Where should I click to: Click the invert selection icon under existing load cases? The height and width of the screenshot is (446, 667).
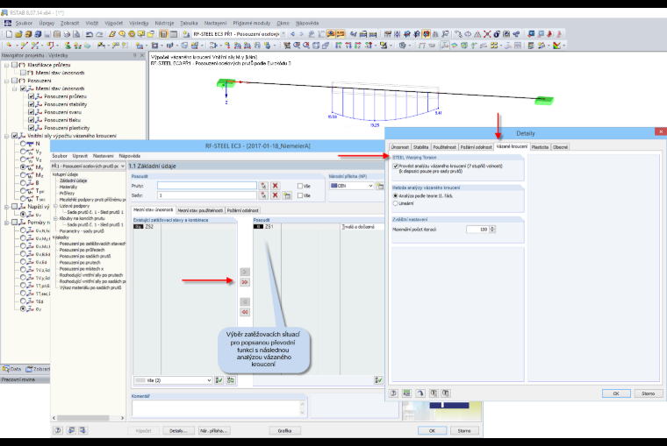pyautogui.click(x=231, y=380)
